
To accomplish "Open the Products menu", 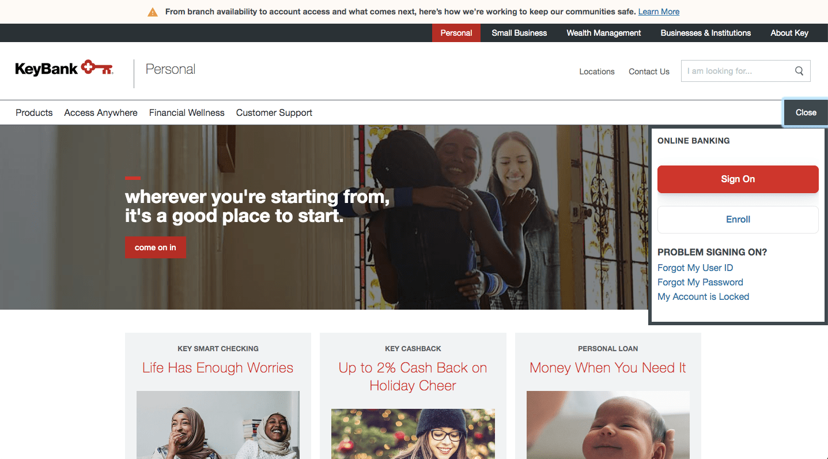I will (x=34, y=112).
